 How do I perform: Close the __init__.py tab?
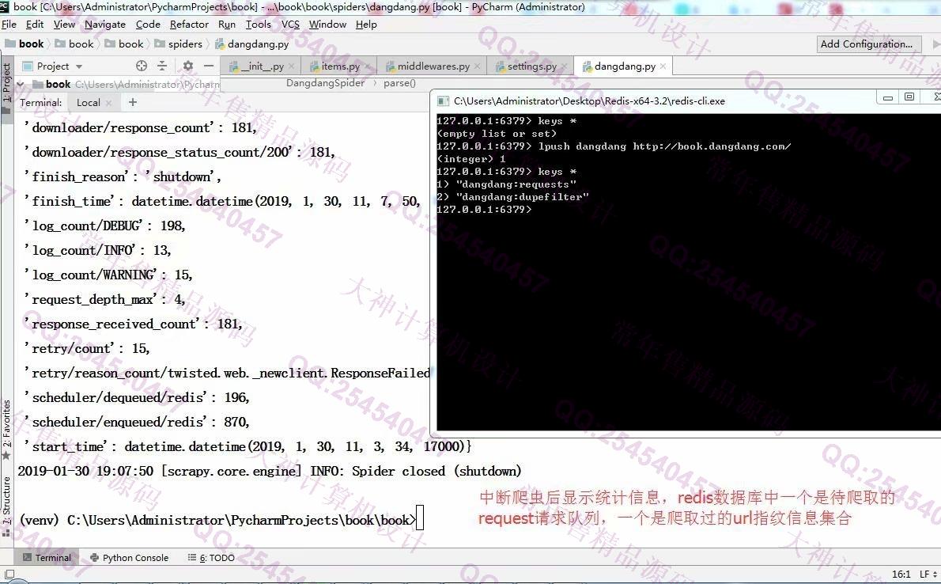click(292, 66)
